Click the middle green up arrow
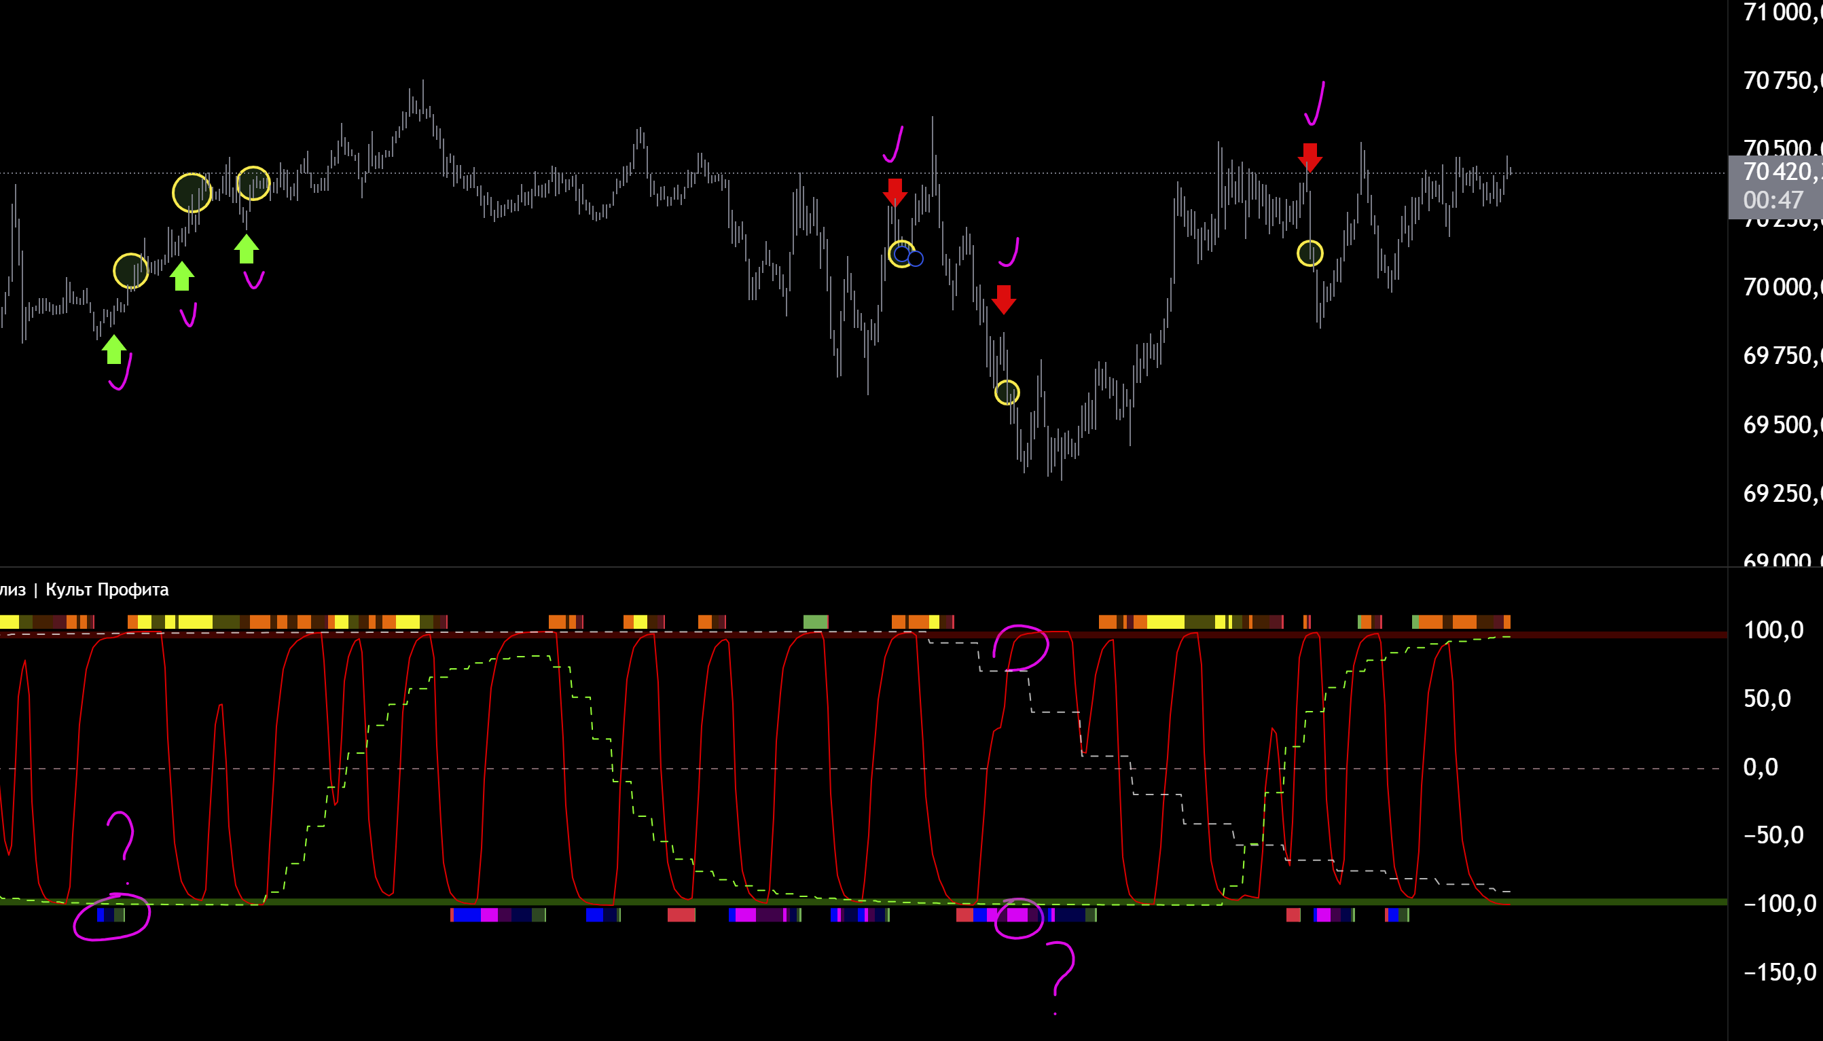Screen dimensions: 1823x1041 (181, 276)
